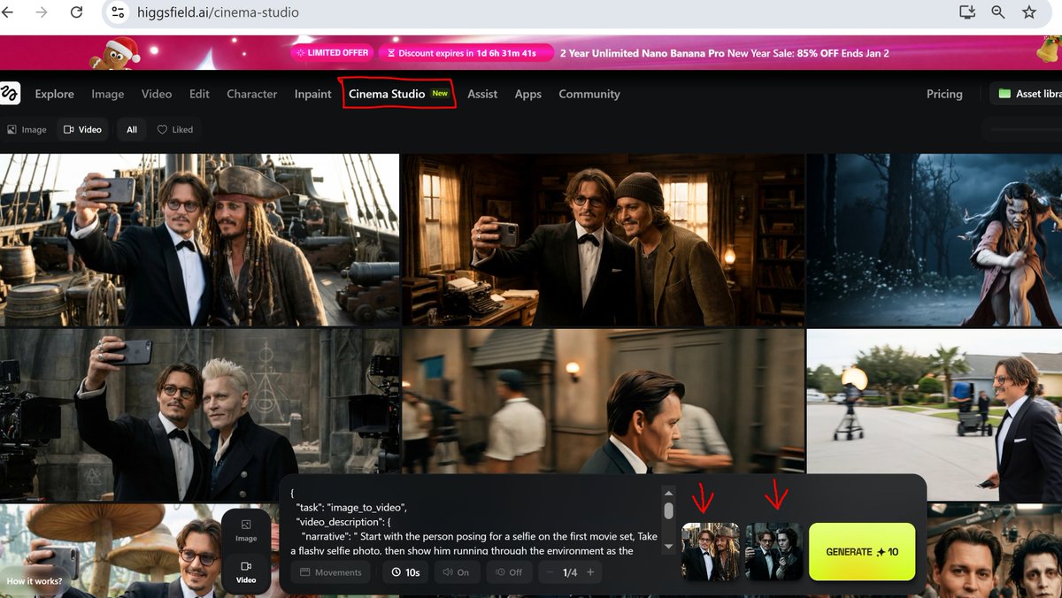
Task: Click the discount expires countdown pill
Action: (x=466, y=53)
